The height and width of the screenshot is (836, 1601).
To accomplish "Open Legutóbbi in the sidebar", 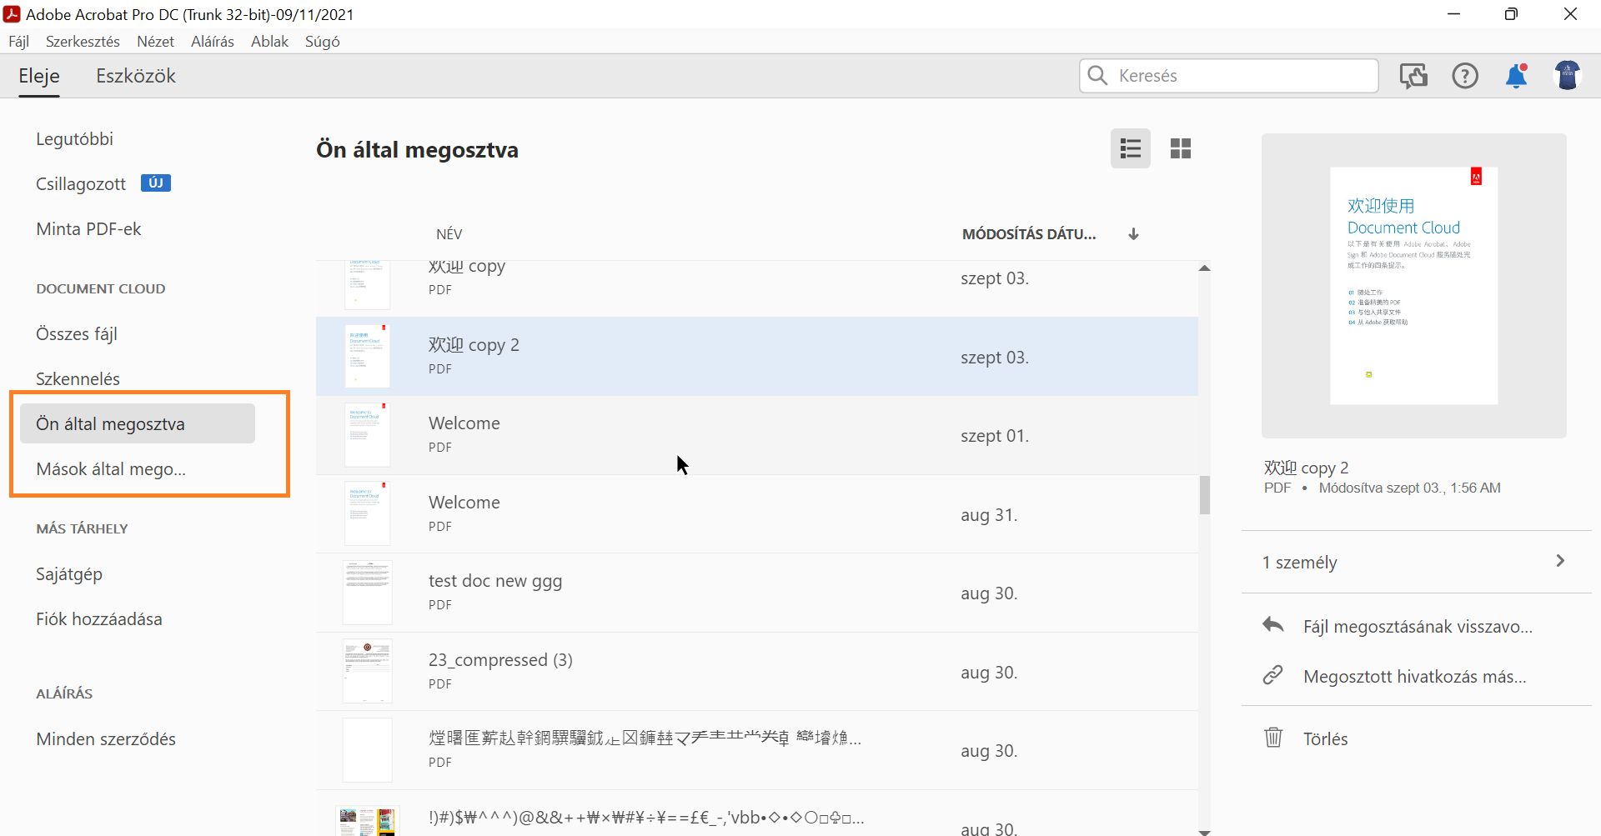I will coord(74,139).
